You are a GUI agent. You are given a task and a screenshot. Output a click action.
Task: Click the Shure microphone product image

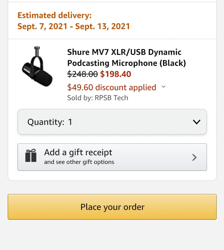click(x=37, y=66)
